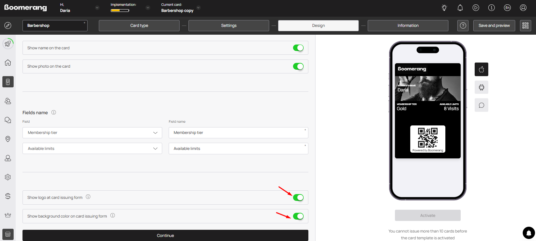Open the customers icon in sidebar
The image size is (536, 241).
point(8,101)
